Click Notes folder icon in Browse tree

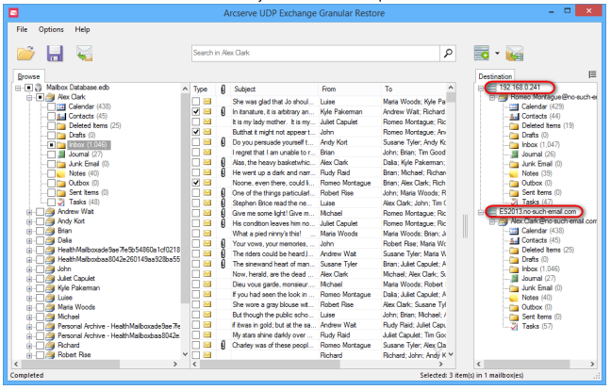tap(61, 173)
